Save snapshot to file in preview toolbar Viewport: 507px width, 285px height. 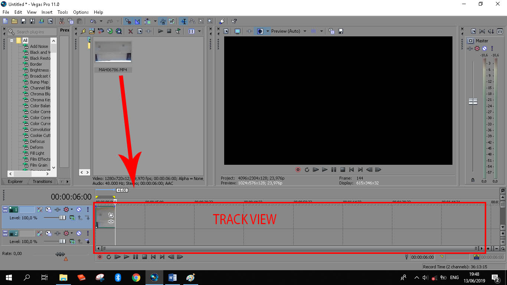coord(341,31)
